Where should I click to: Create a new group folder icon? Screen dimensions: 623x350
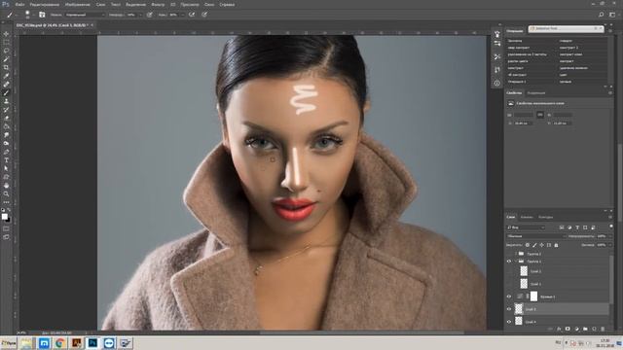point(585,329)
